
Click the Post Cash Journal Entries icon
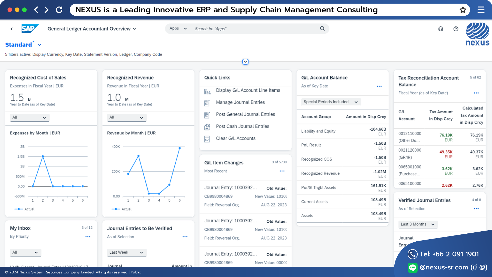pyautogui.click(x=207, y=127)
